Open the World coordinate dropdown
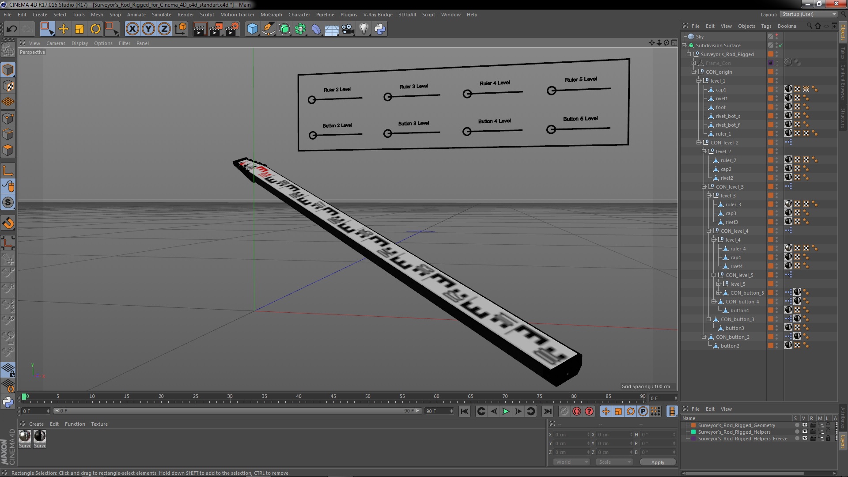The width and height of the screenshot is (848, 477). pos(572,462)
